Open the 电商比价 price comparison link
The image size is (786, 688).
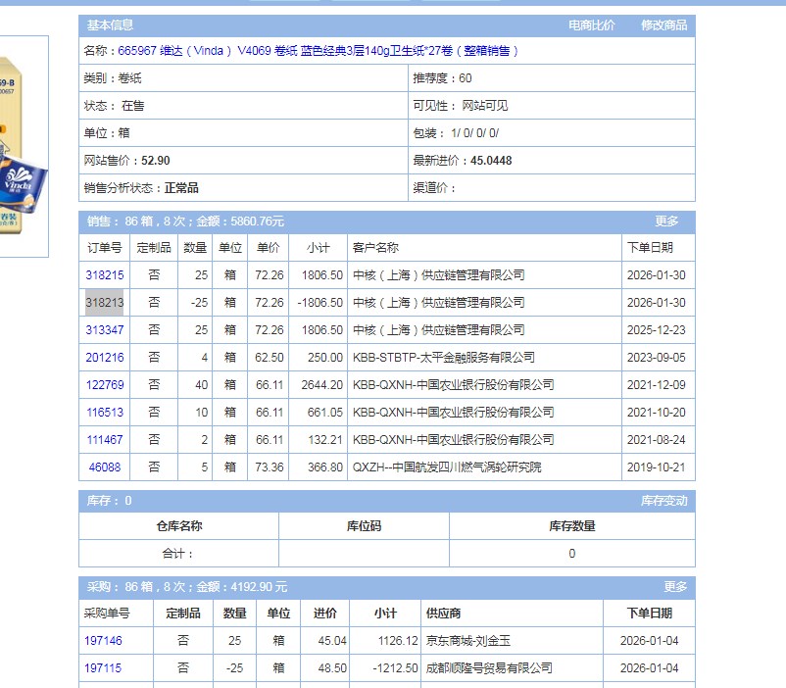pyautogui.click(x=592, y=25)
